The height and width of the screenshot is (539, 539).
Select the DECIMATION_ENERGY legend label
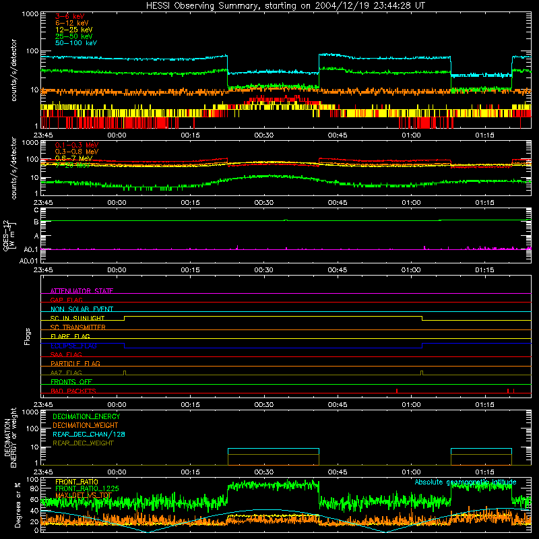click(86, 416)
